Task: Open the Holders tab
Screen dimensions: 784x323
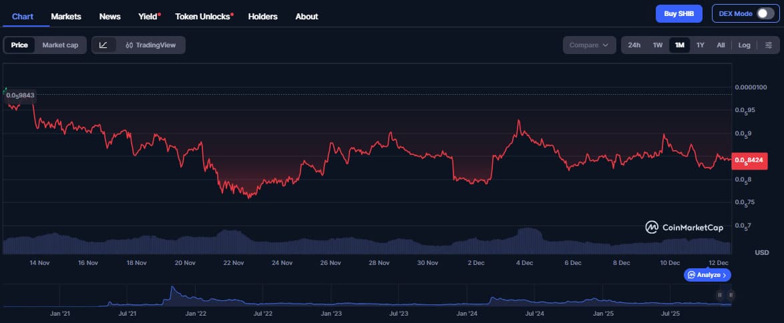Action: point(262,16)
